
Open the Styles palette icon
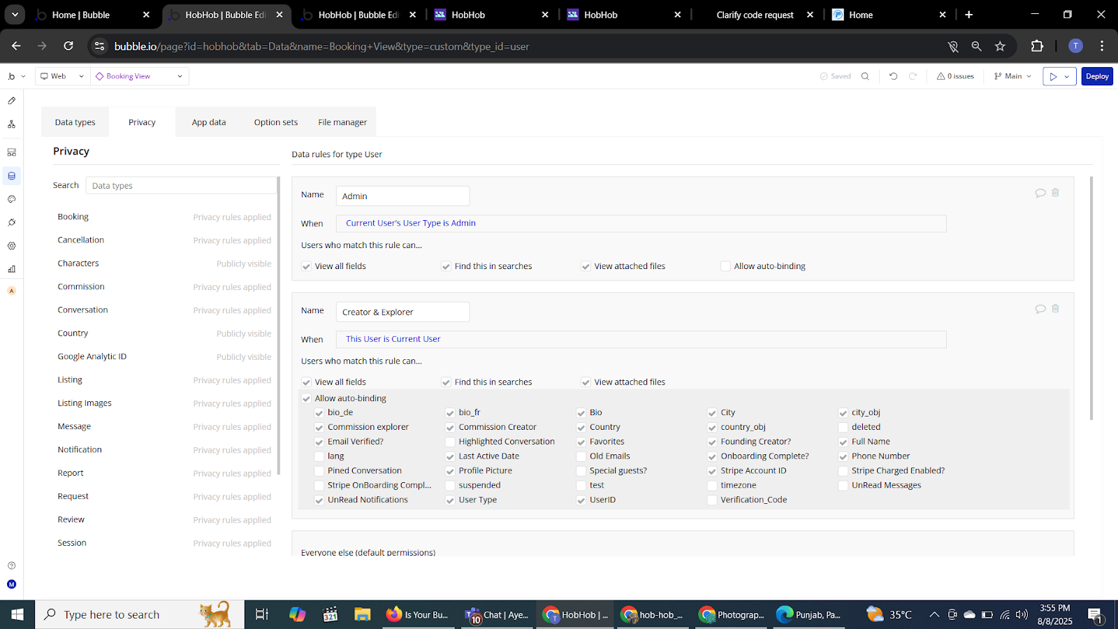(x=12, y=199)
